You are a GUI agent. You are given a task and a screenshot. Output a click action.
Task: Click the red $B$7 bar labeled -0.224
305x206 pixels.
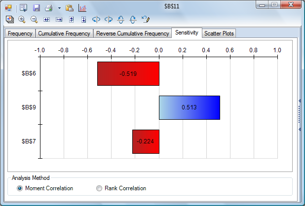146,141
